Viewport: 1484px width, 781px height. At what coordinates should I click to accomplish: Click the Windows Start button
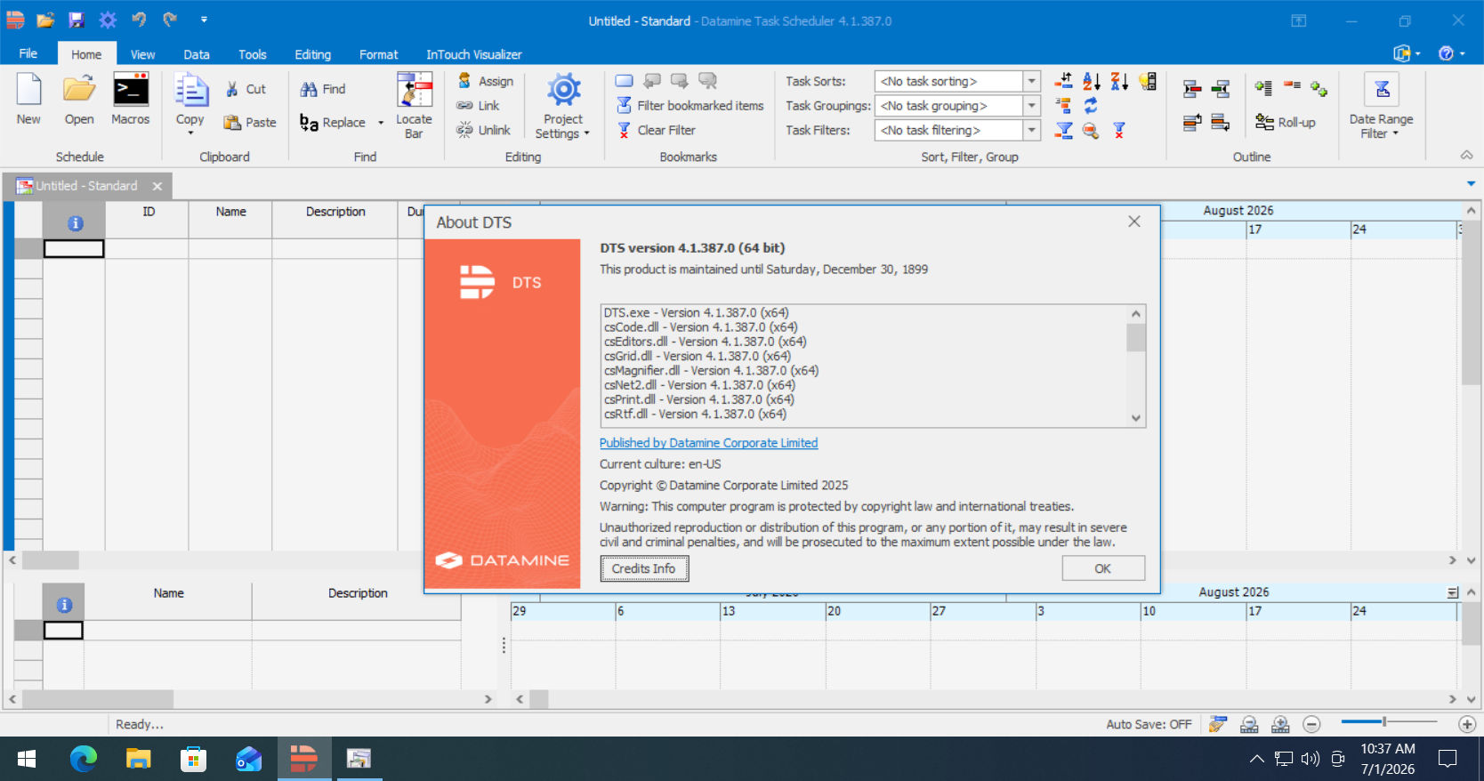point(27,759)
